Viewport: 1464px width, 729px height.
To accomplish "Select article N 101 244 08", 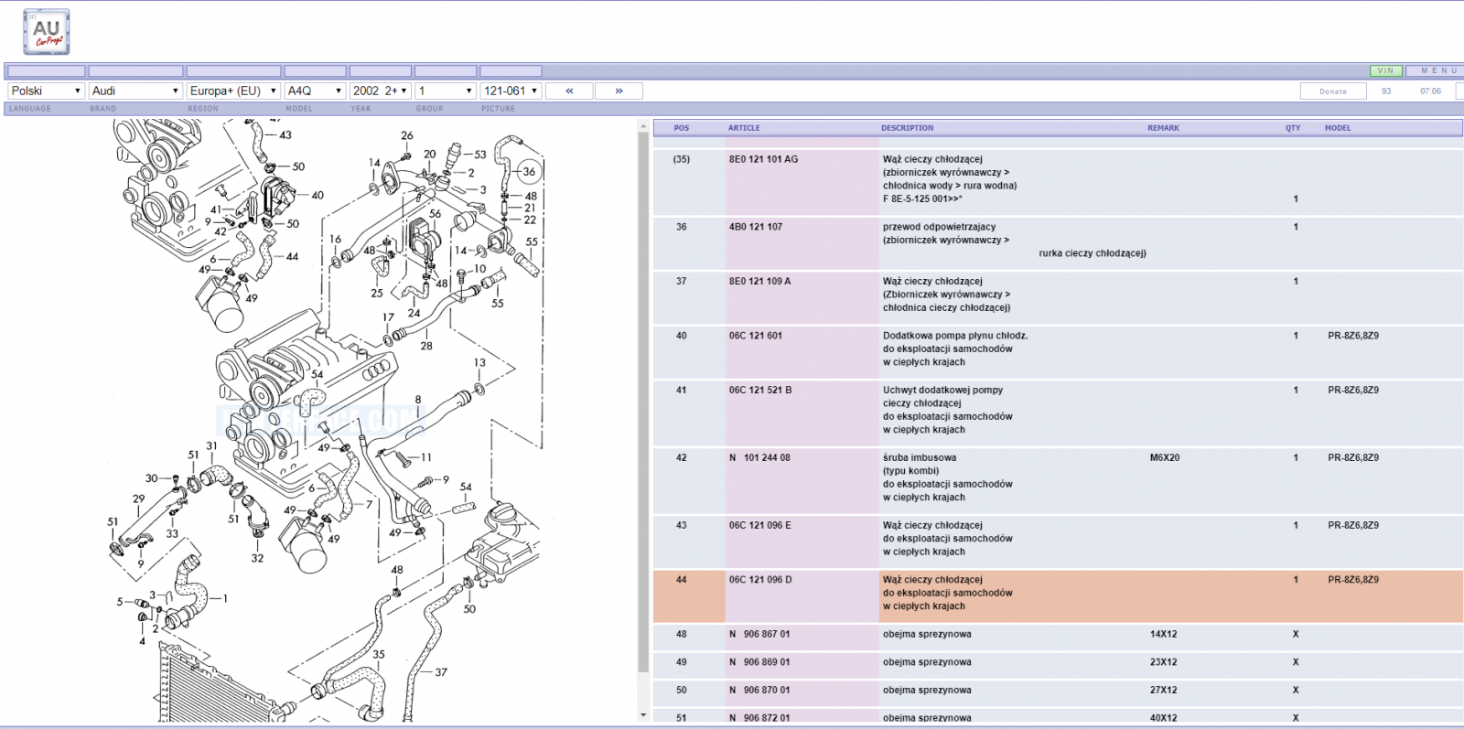I will (x=759, y=457).
